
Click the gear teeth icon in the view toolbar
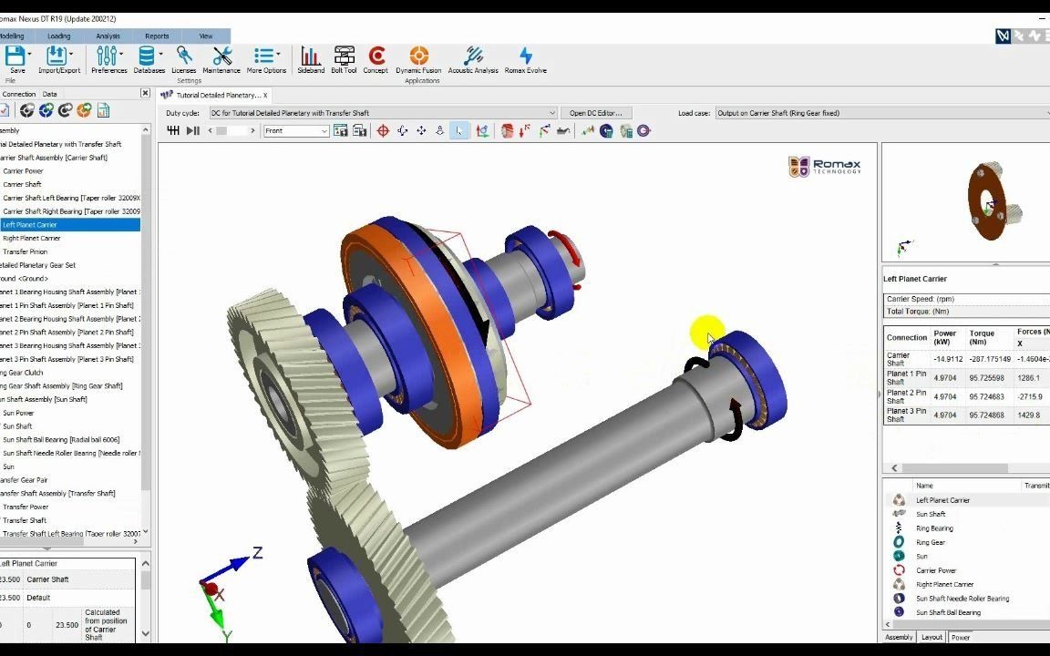[x=173, y=130]
